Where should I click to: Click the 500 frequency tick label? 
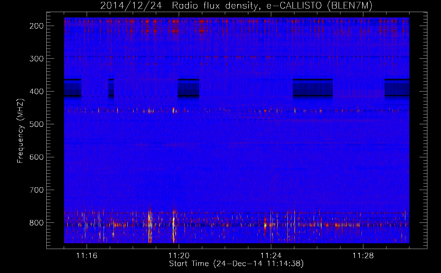pos(37,124)
